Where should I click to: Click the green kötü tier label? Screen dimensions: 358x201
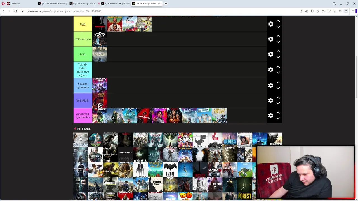click(x=83, y=54)
